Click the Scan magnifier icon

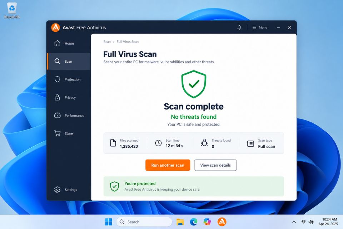click(x=57, y=61)
